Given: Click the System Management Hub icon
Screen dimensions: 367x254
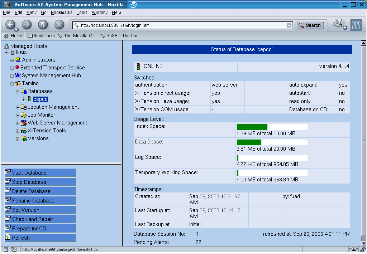Looking at the screenshot, I should [18, 75].
